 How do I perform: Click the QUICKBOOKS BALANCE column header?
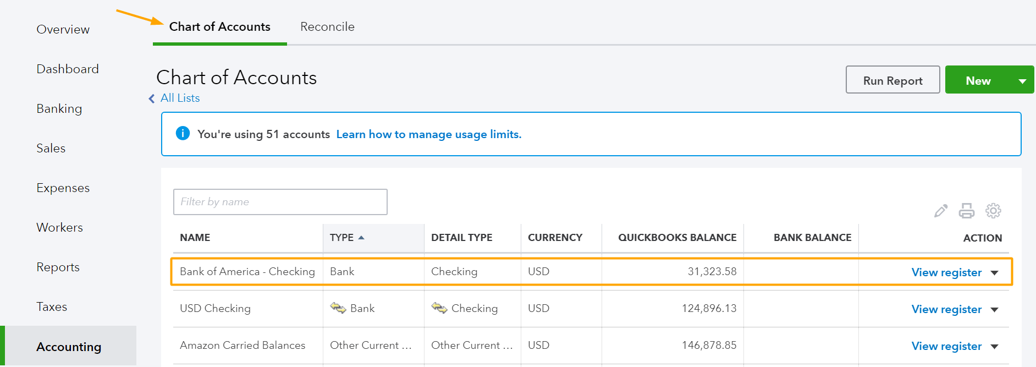(677, 238)
